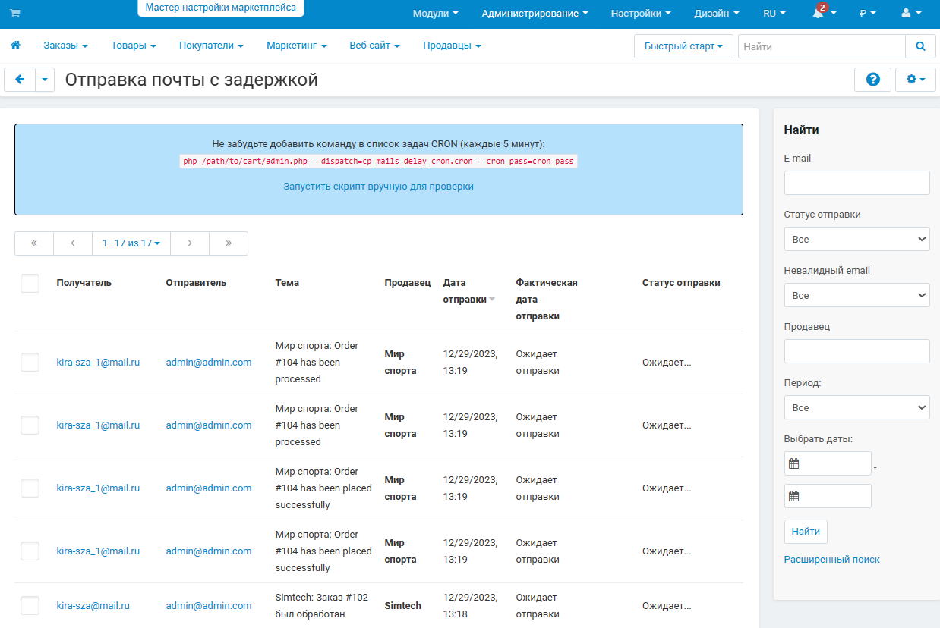Screen dimensions: 940x628
Task: Jump to last page of results
Action: (x=229, y=243)
